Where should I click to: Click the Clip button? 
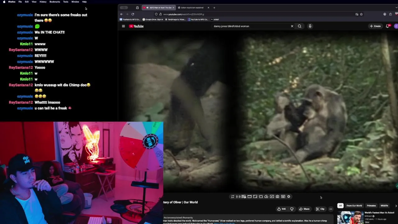[320, 209]
